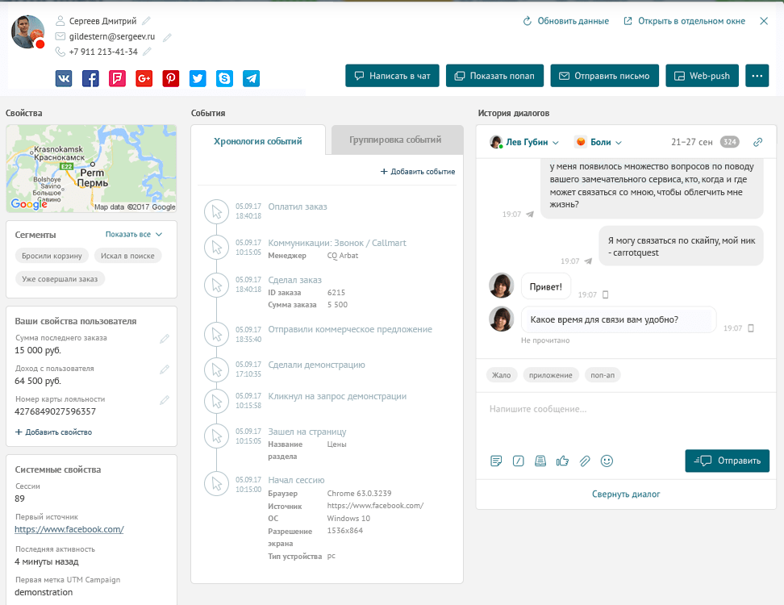Edit Доход с пользователя property pencil
The width and height of the screenshot is (784, 605).
click(x=164, y=370)
